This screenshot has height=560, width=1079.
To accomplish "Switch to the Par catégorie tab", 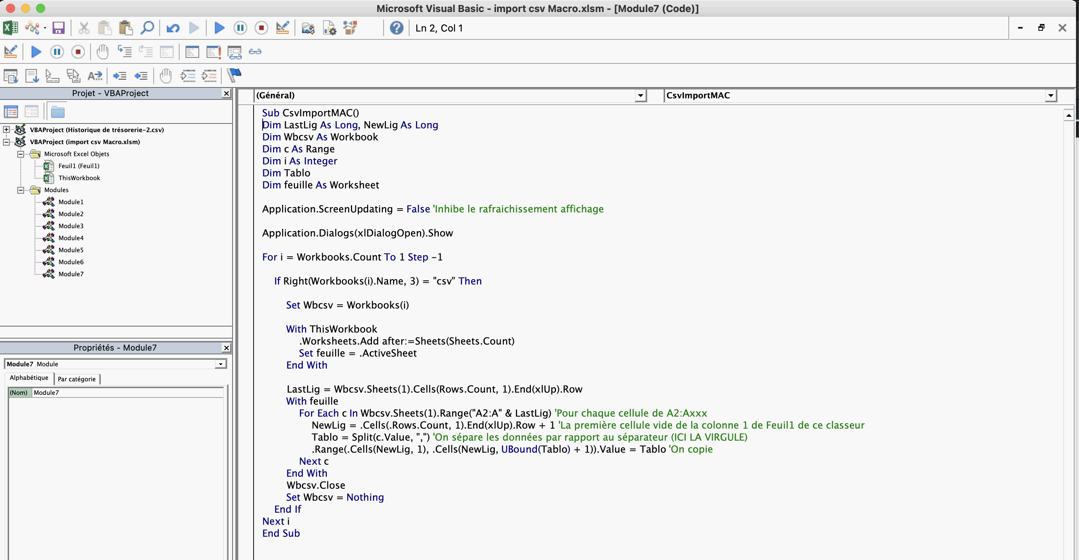I will coord(77,379).
